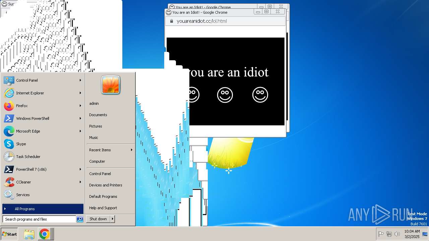Click the Action Center flag tray icon

[381, 234]
